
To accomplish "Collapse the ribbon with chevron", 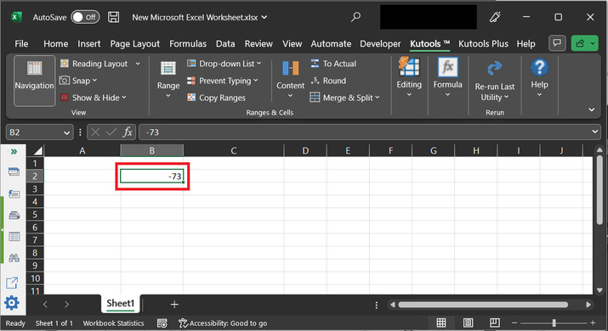I will point(591,109).
